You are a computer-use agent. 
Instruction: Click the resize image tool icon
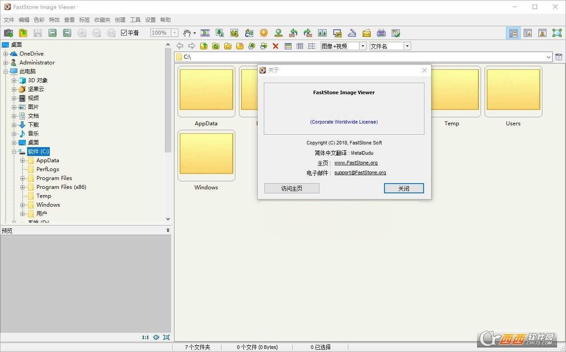point(220,33)
